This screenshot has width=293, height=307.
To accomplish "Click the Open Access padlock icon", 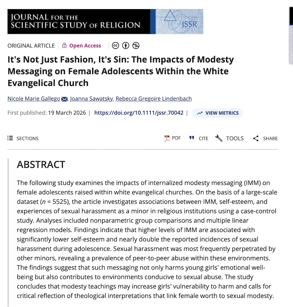I will [64, 45].
